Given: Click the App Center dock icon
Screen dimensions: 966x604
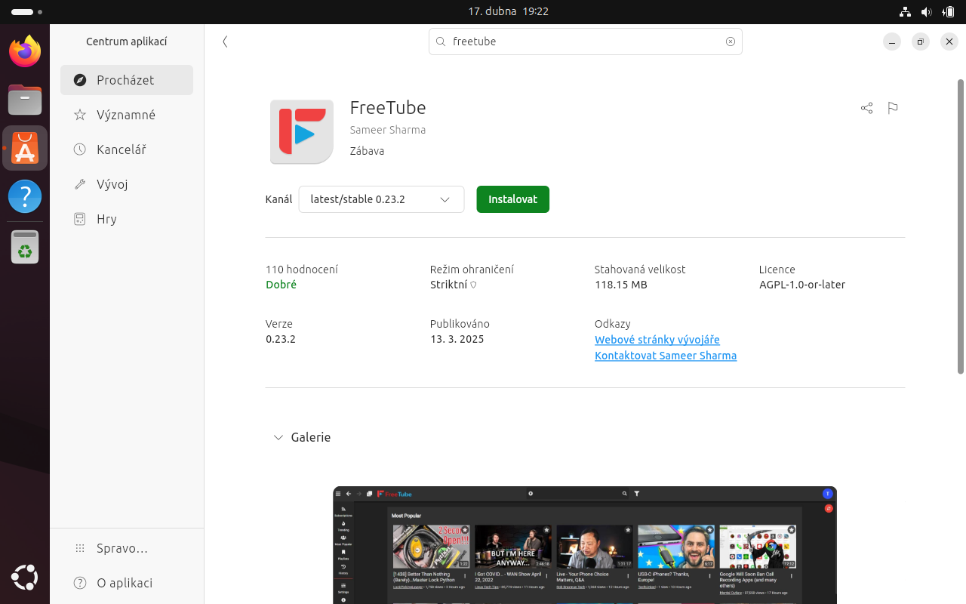Looking at the screenshot, I should coord(25,148).
